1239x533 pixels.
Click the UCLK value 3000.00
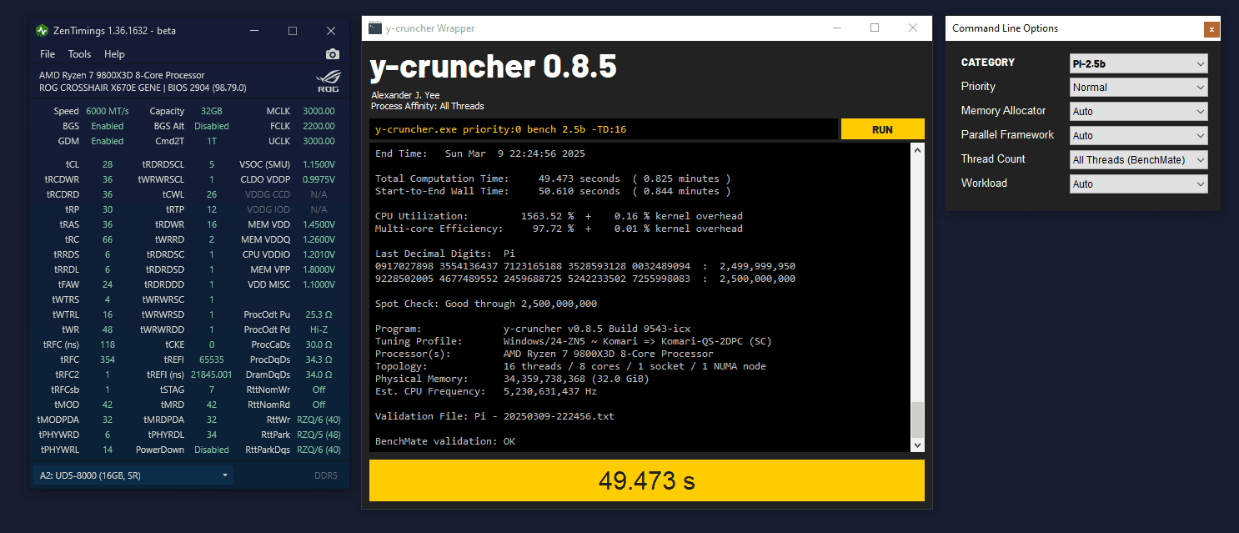[x=319, y=141]
